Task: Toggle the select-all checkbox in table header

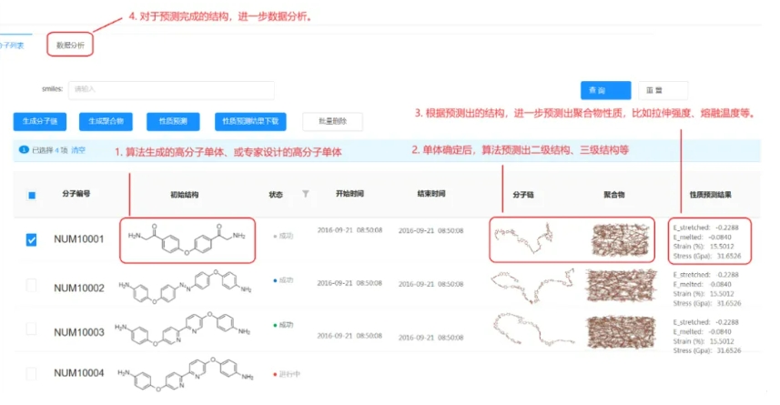Action: coord(32,195)
